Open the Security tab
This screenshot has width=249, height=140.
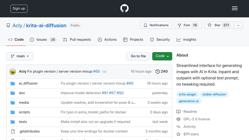pos(160,39)
